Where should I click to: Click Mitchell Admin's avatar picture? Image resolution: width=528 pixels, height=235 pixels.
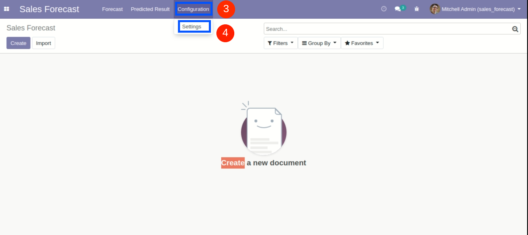pyautogui.click(x=435, y=9)
